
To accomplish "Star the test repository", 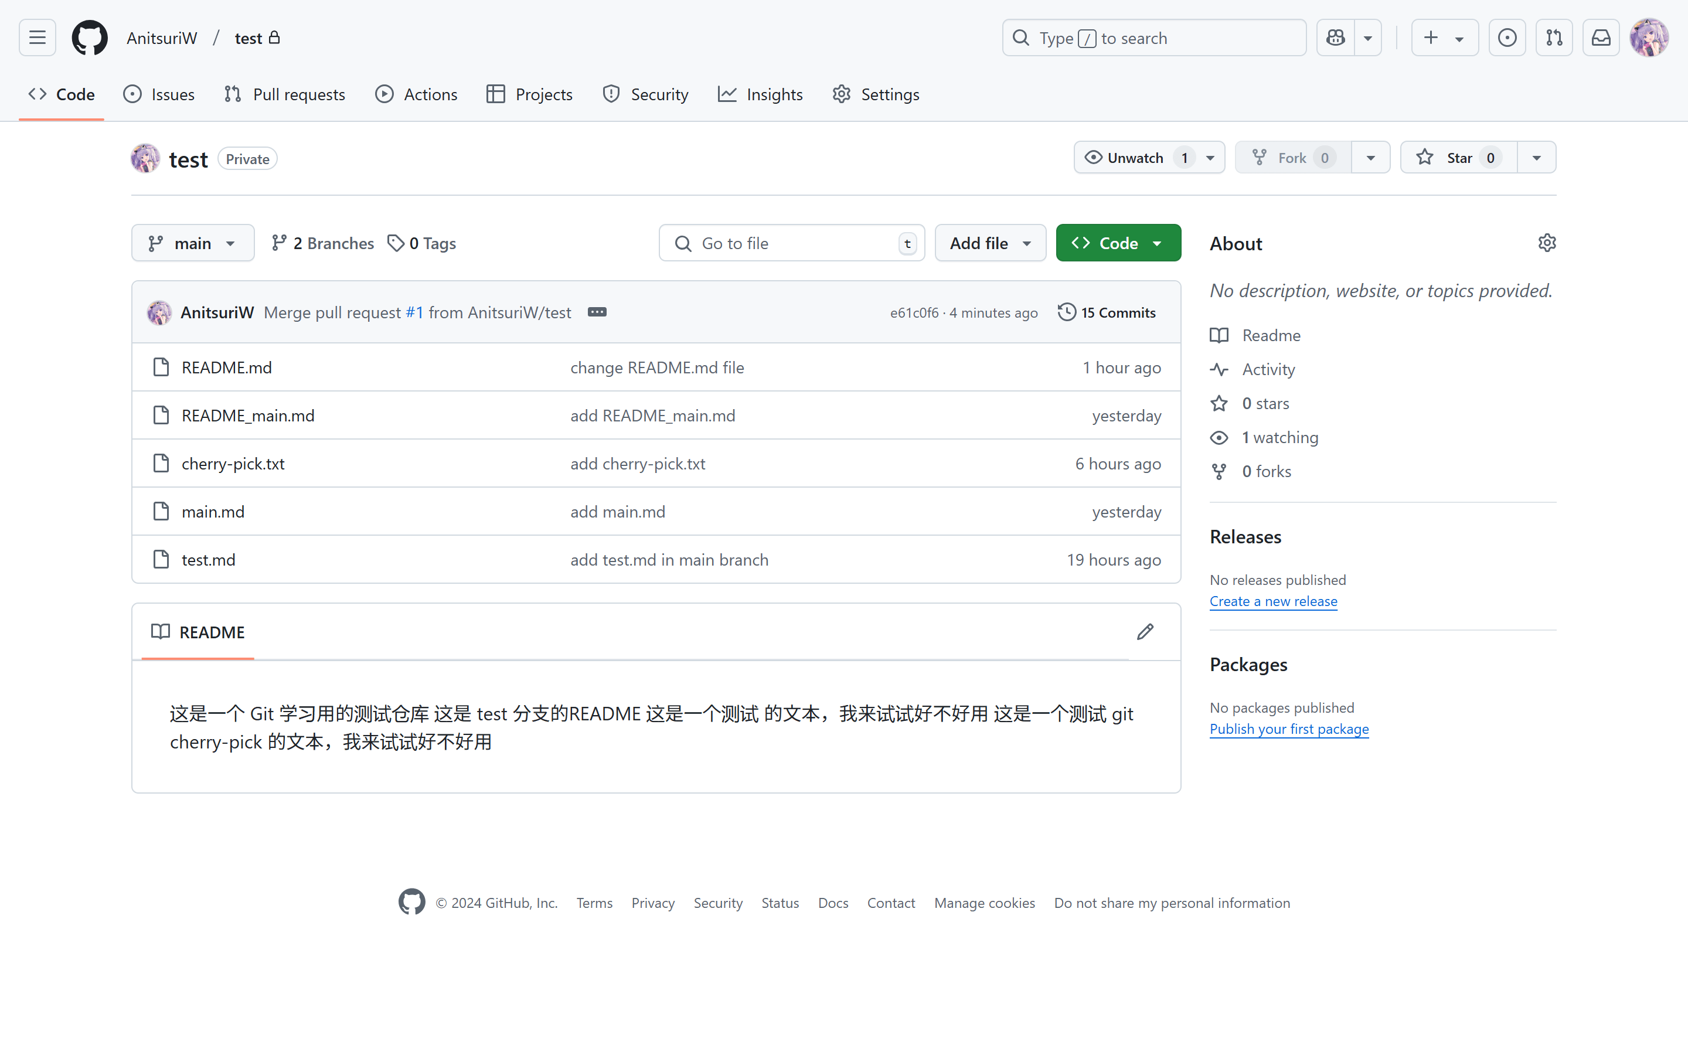I will [x=1458, y=158].
